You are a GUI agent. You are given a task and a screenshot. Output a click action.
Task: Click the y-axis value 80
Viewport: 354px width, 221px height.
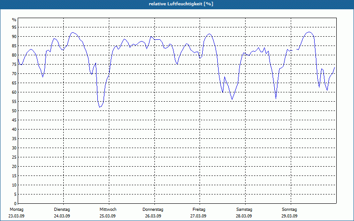[14, 55]
